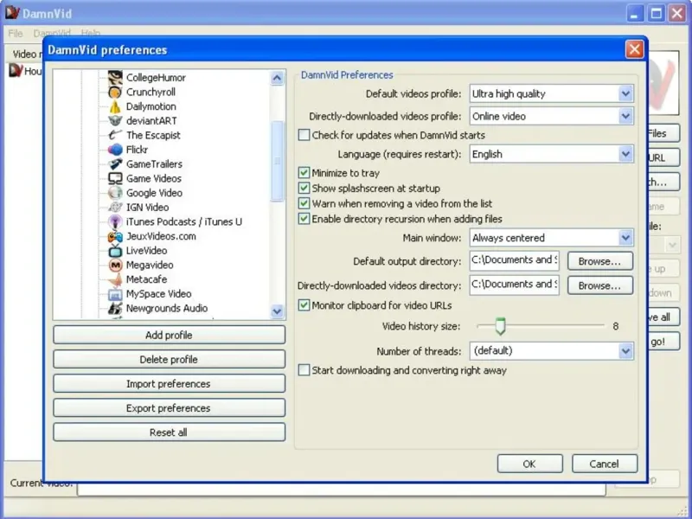Select the Newgrounds Audio icon
This screenshot has height=519, width=692.
coord(115,308)
